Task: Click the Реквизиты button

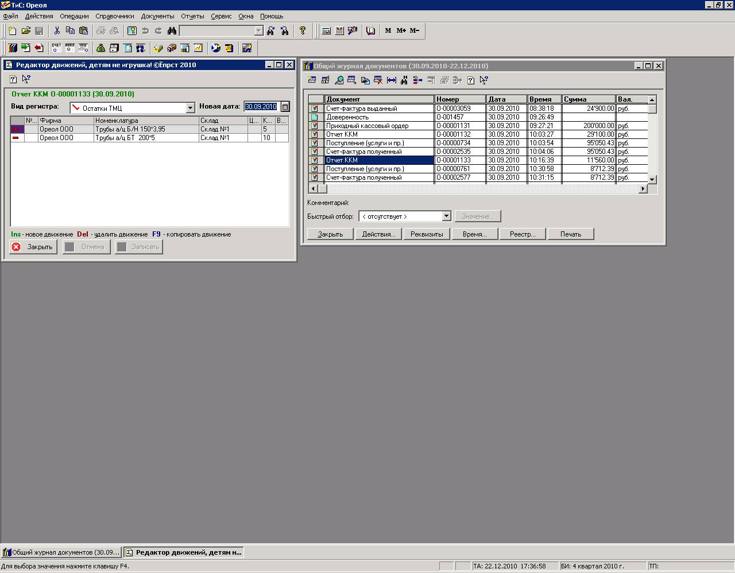Action: click(x=427, y=234)
